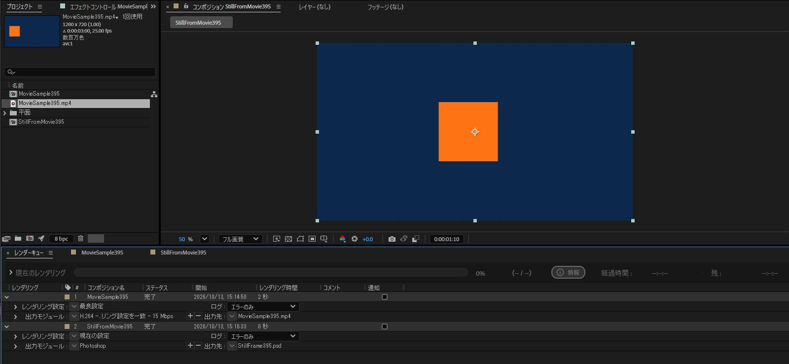
Task: Collapse the MovieSample395 render queue item
Action: 7,297
